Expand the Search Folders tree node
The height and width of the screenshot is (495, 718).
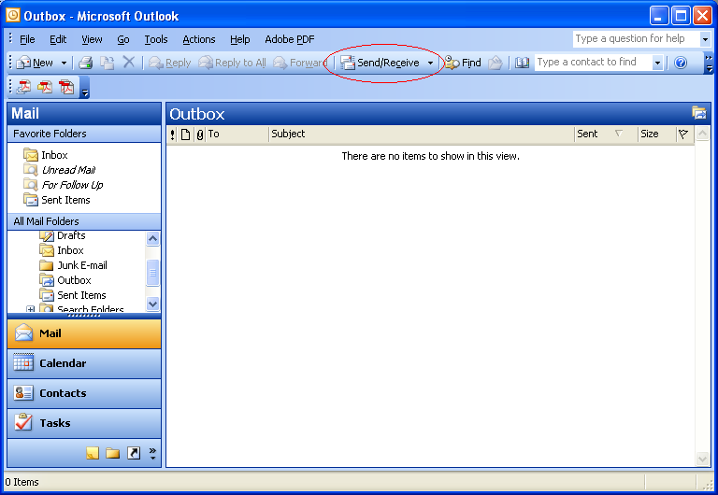(30, 309)
